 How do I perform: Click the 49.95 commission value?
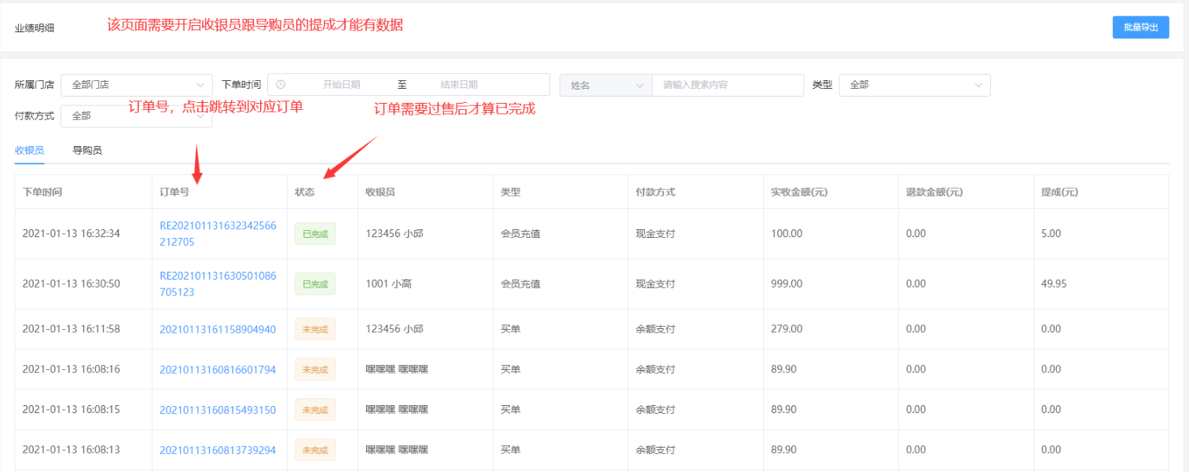coord(1054,284)
